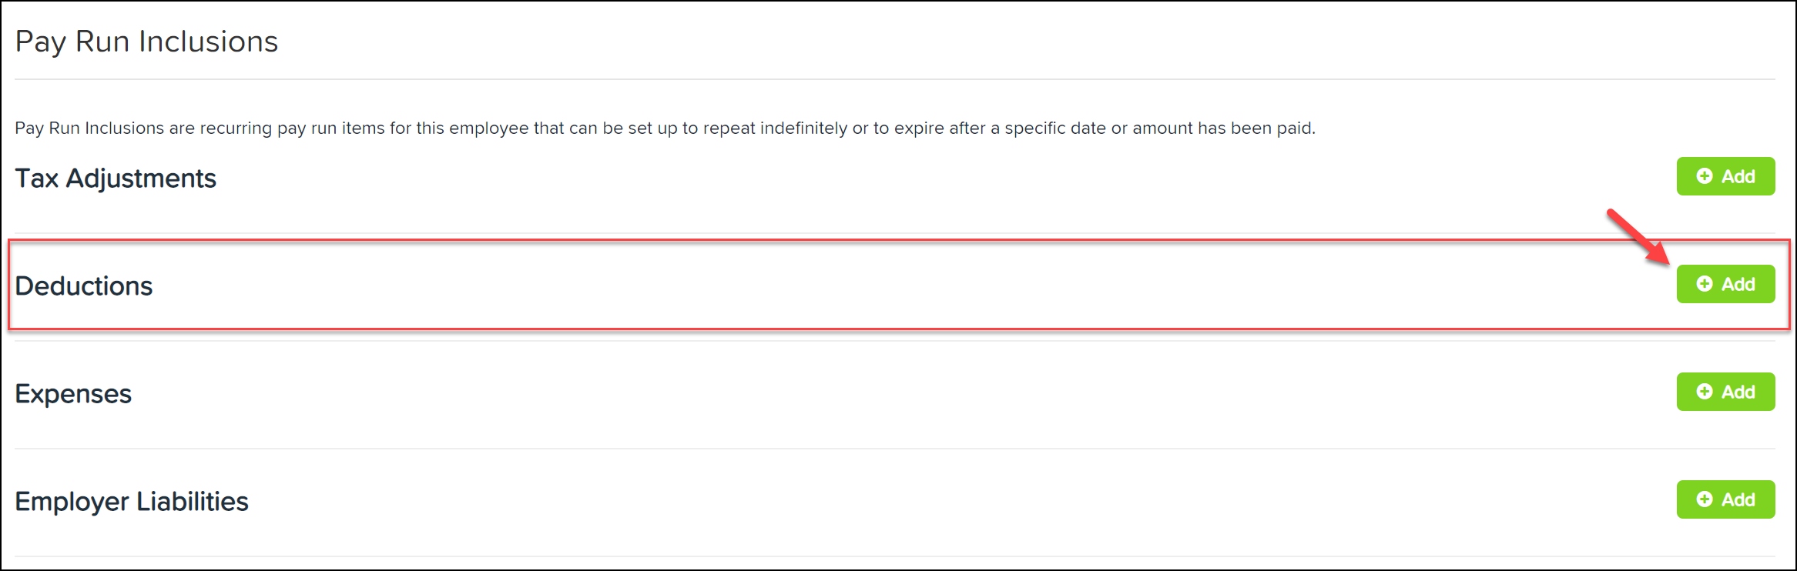This screenshot has height=571, width=1797.
Task: Click the Pay Run Inclusions page title
Action: (x=146, y=42)
